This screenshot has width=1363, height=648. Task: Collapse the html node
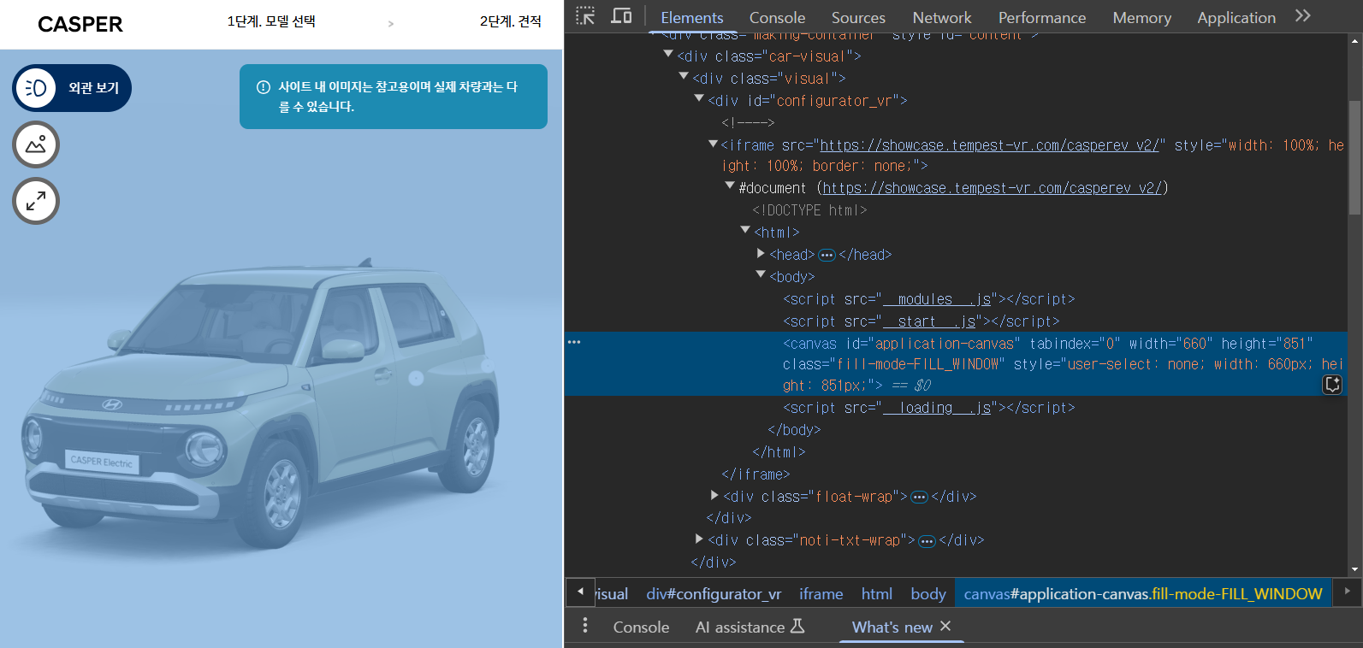745,230
